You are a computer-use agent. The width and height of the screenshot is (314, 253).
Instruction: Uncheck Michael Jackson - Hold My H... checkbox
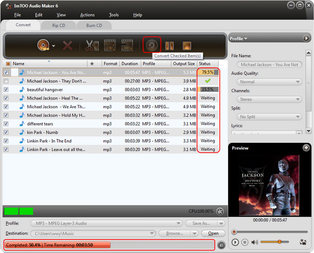coord(6,115)
